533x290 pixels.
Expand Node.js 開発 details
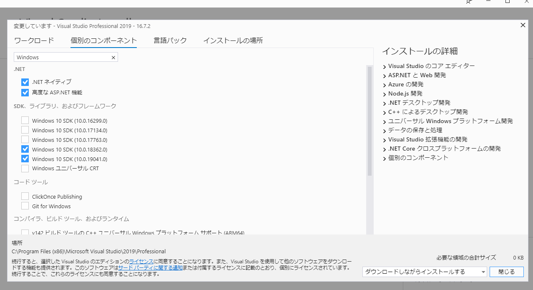[385, 94]
